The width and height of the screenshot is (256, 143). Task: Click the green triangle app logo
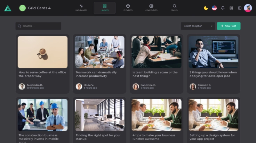pyautogui.click(x=8, y=8)
